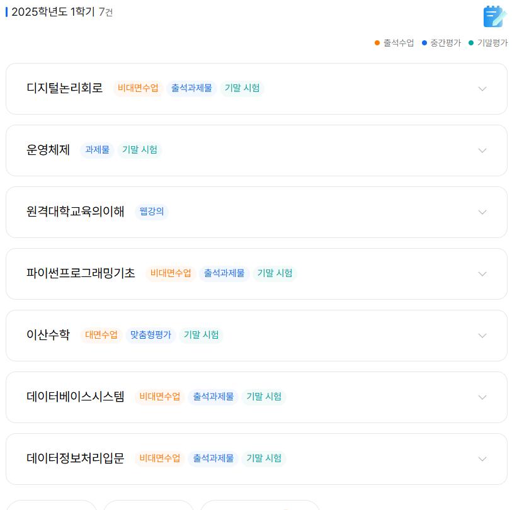This screenshot has width=512, height=510.
Task: Expand the 파이썬프로그래밍기초 course chevron
Action: (482, 274)
